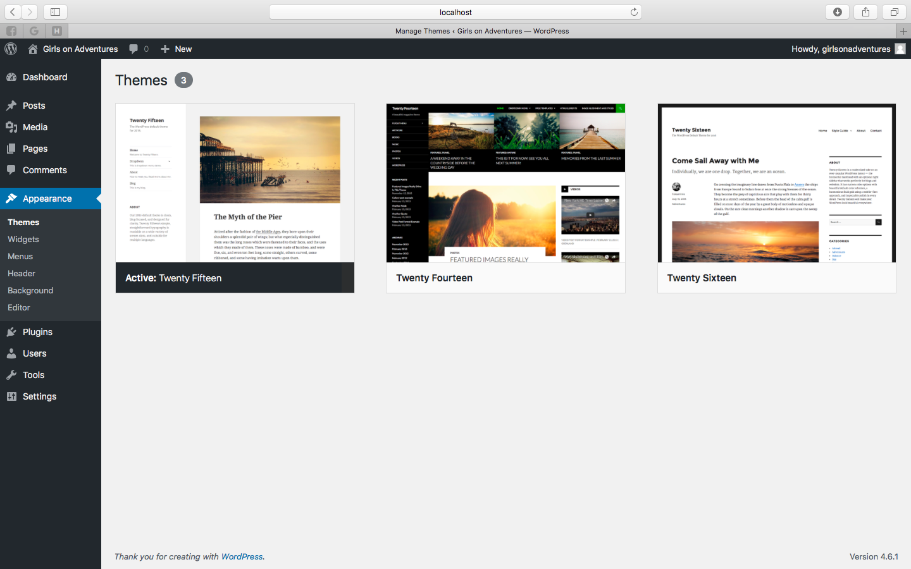This screenshot has width=911, height=569.
Task: Open the Comments menu label in sidebar
Action: coord(44,170)
